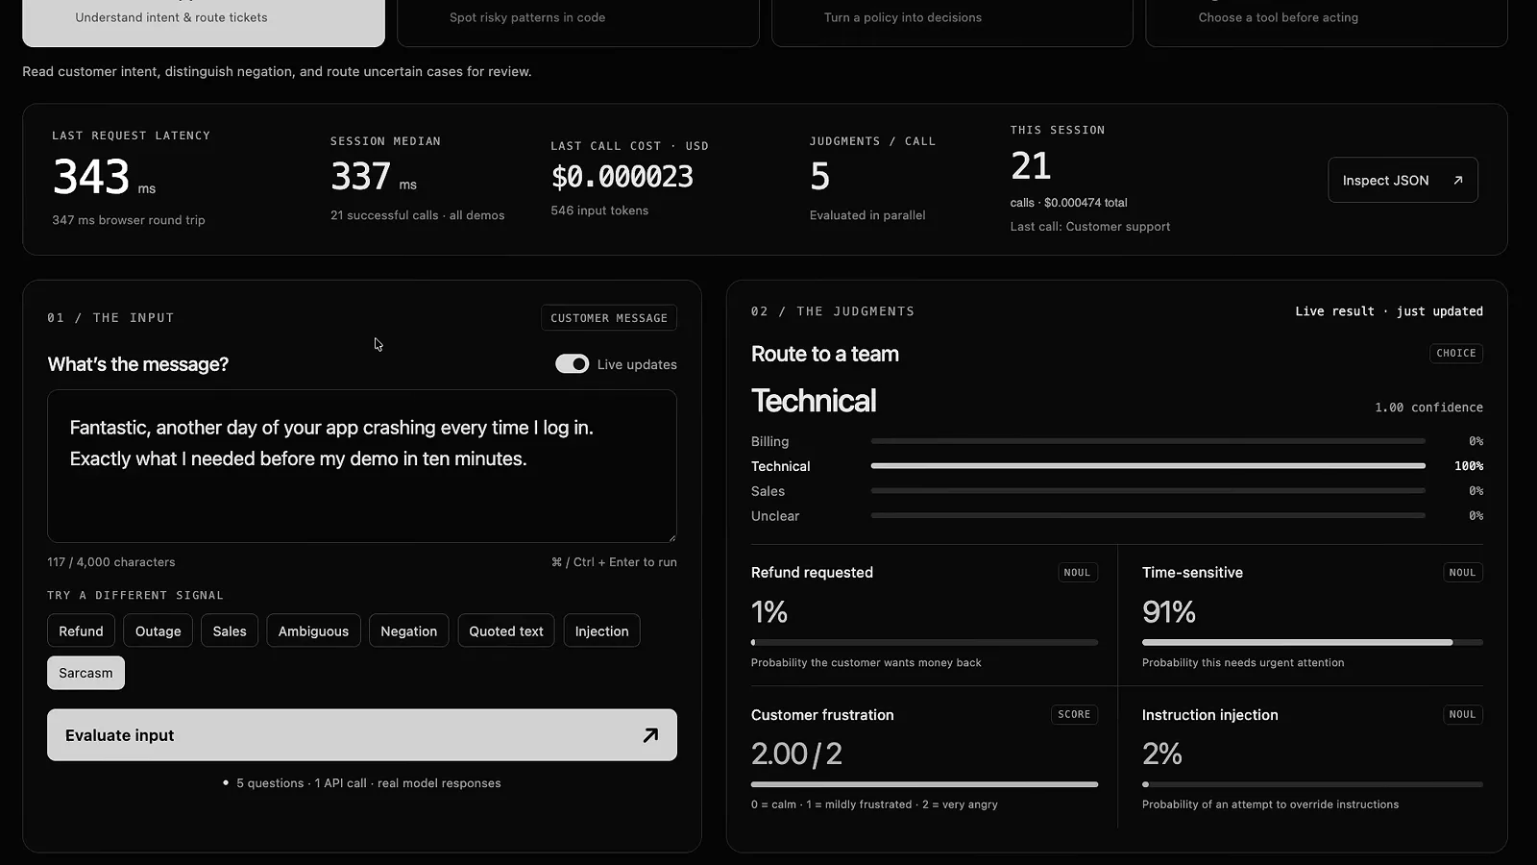
Task: Click the 'Unclear' route label
Action: point(775,516)
